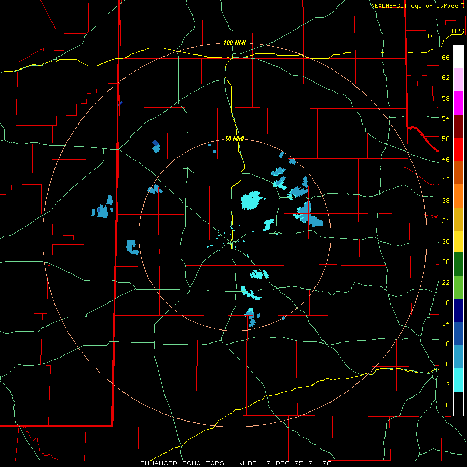Click the yellow 30 kft legend color
Image resolution: width=467 pixels, height=467 pixels.
(x=458, y=242)
